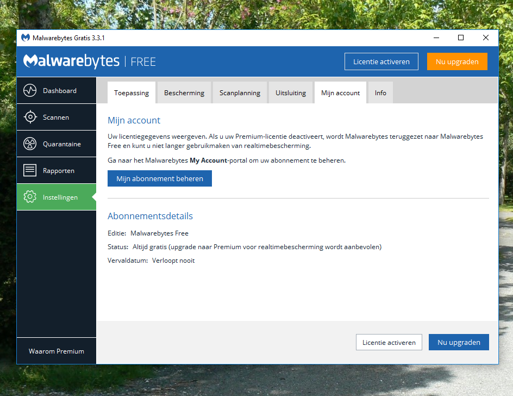Click the 'Malwarebytes Free' edition value

click(x=159, y=233)
